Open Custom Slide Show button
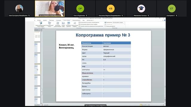Screen dimensions: 191x107 pos(50,24)
